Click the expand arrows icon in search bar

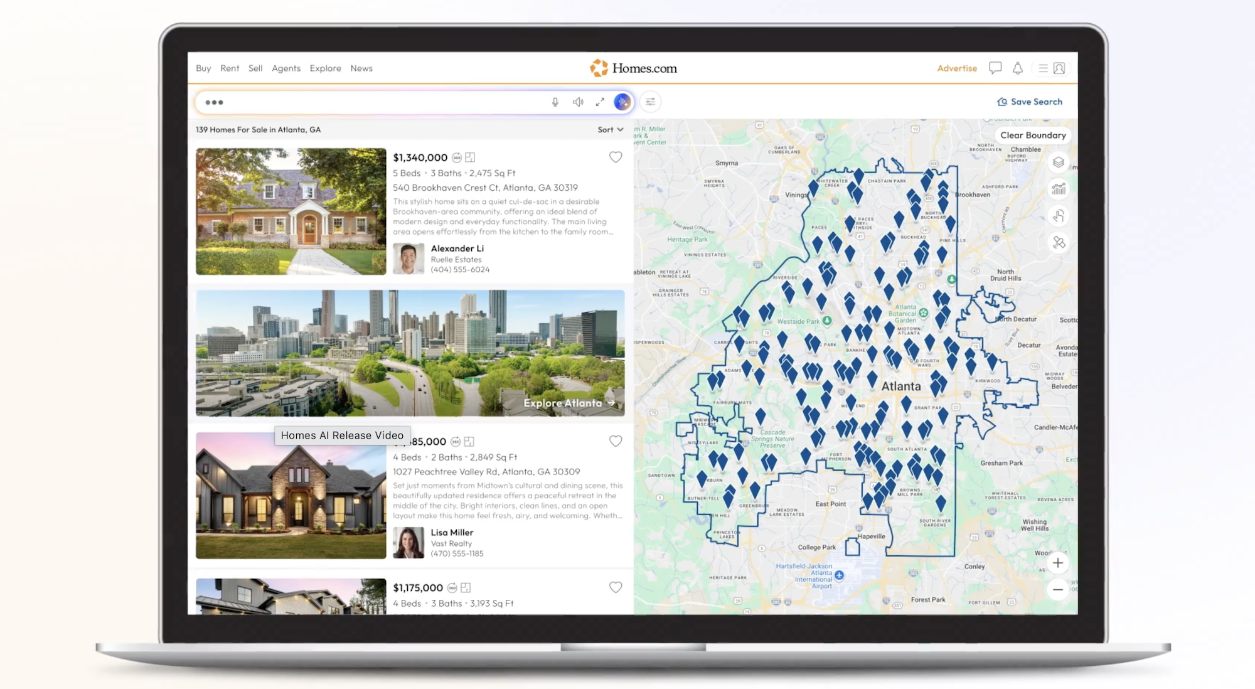click(600, 102)
